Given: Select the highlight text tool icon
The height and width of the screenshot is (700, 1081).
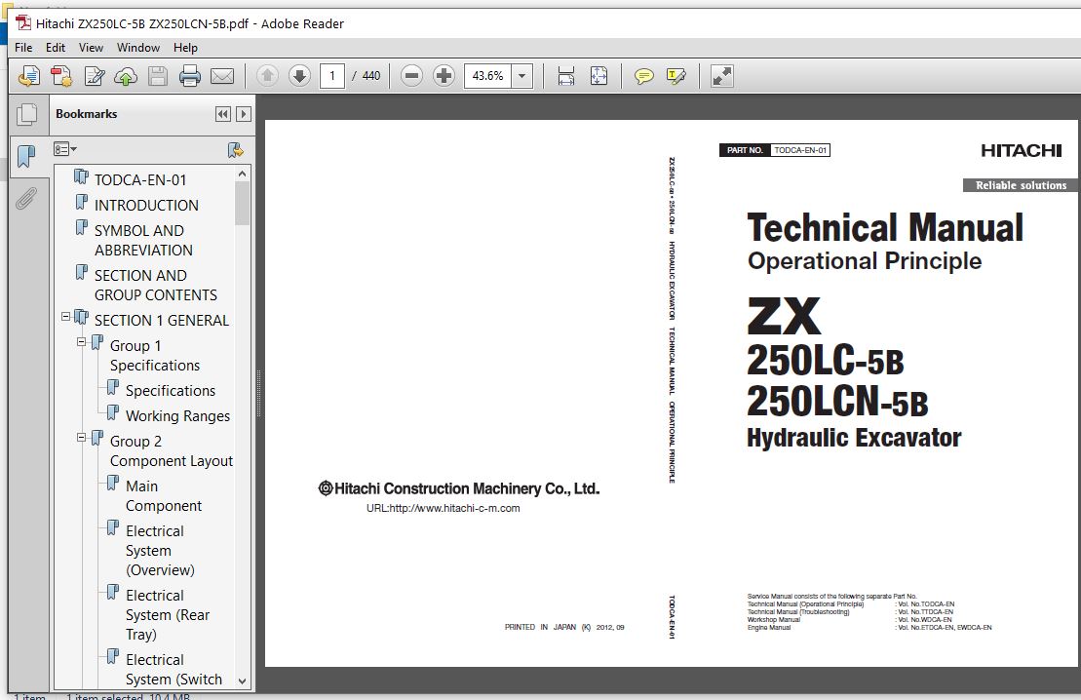Looking at the screenshot, I should click(x=676, y=76).
